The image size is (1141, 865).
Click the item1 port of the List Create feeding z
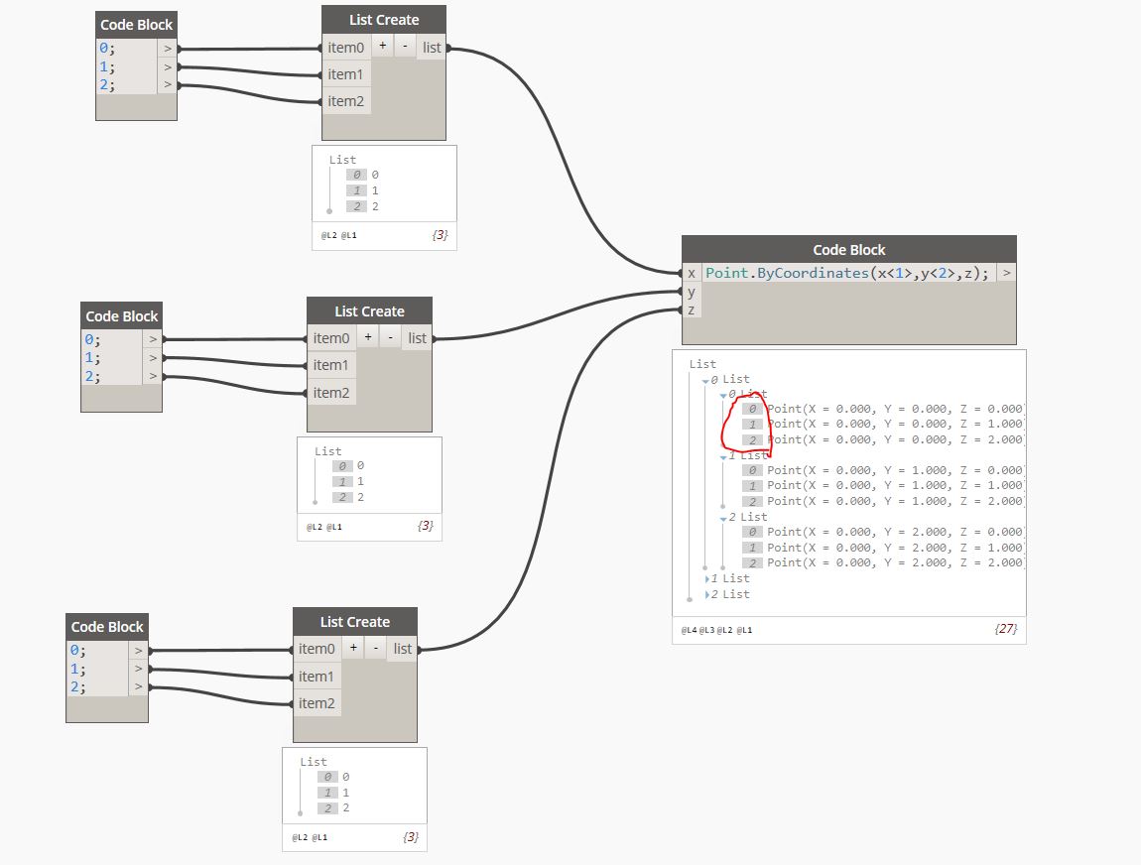tap(317, 677)
